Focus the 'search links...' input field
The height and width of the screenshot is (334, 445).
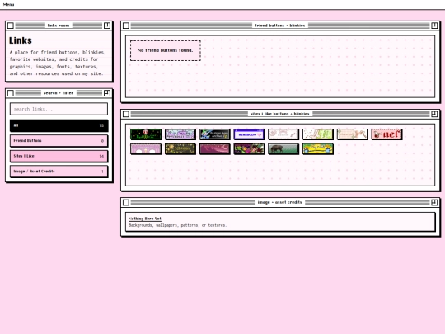[x=59, y=109]
